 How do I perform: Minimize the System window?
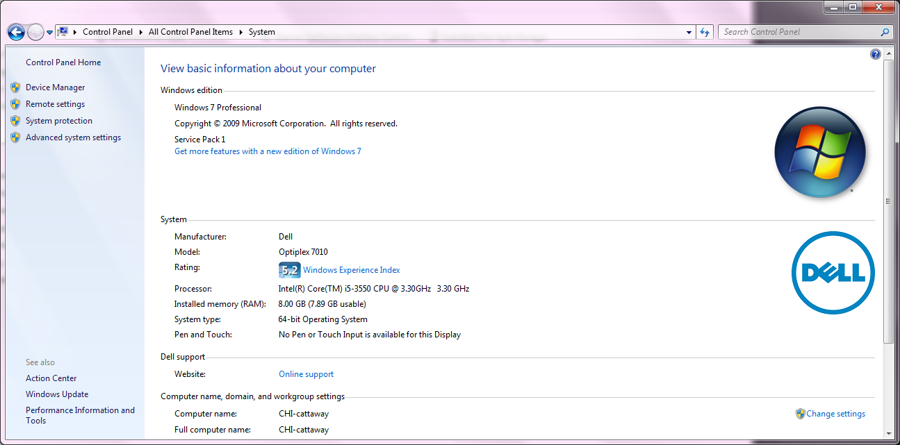[833, 6]
